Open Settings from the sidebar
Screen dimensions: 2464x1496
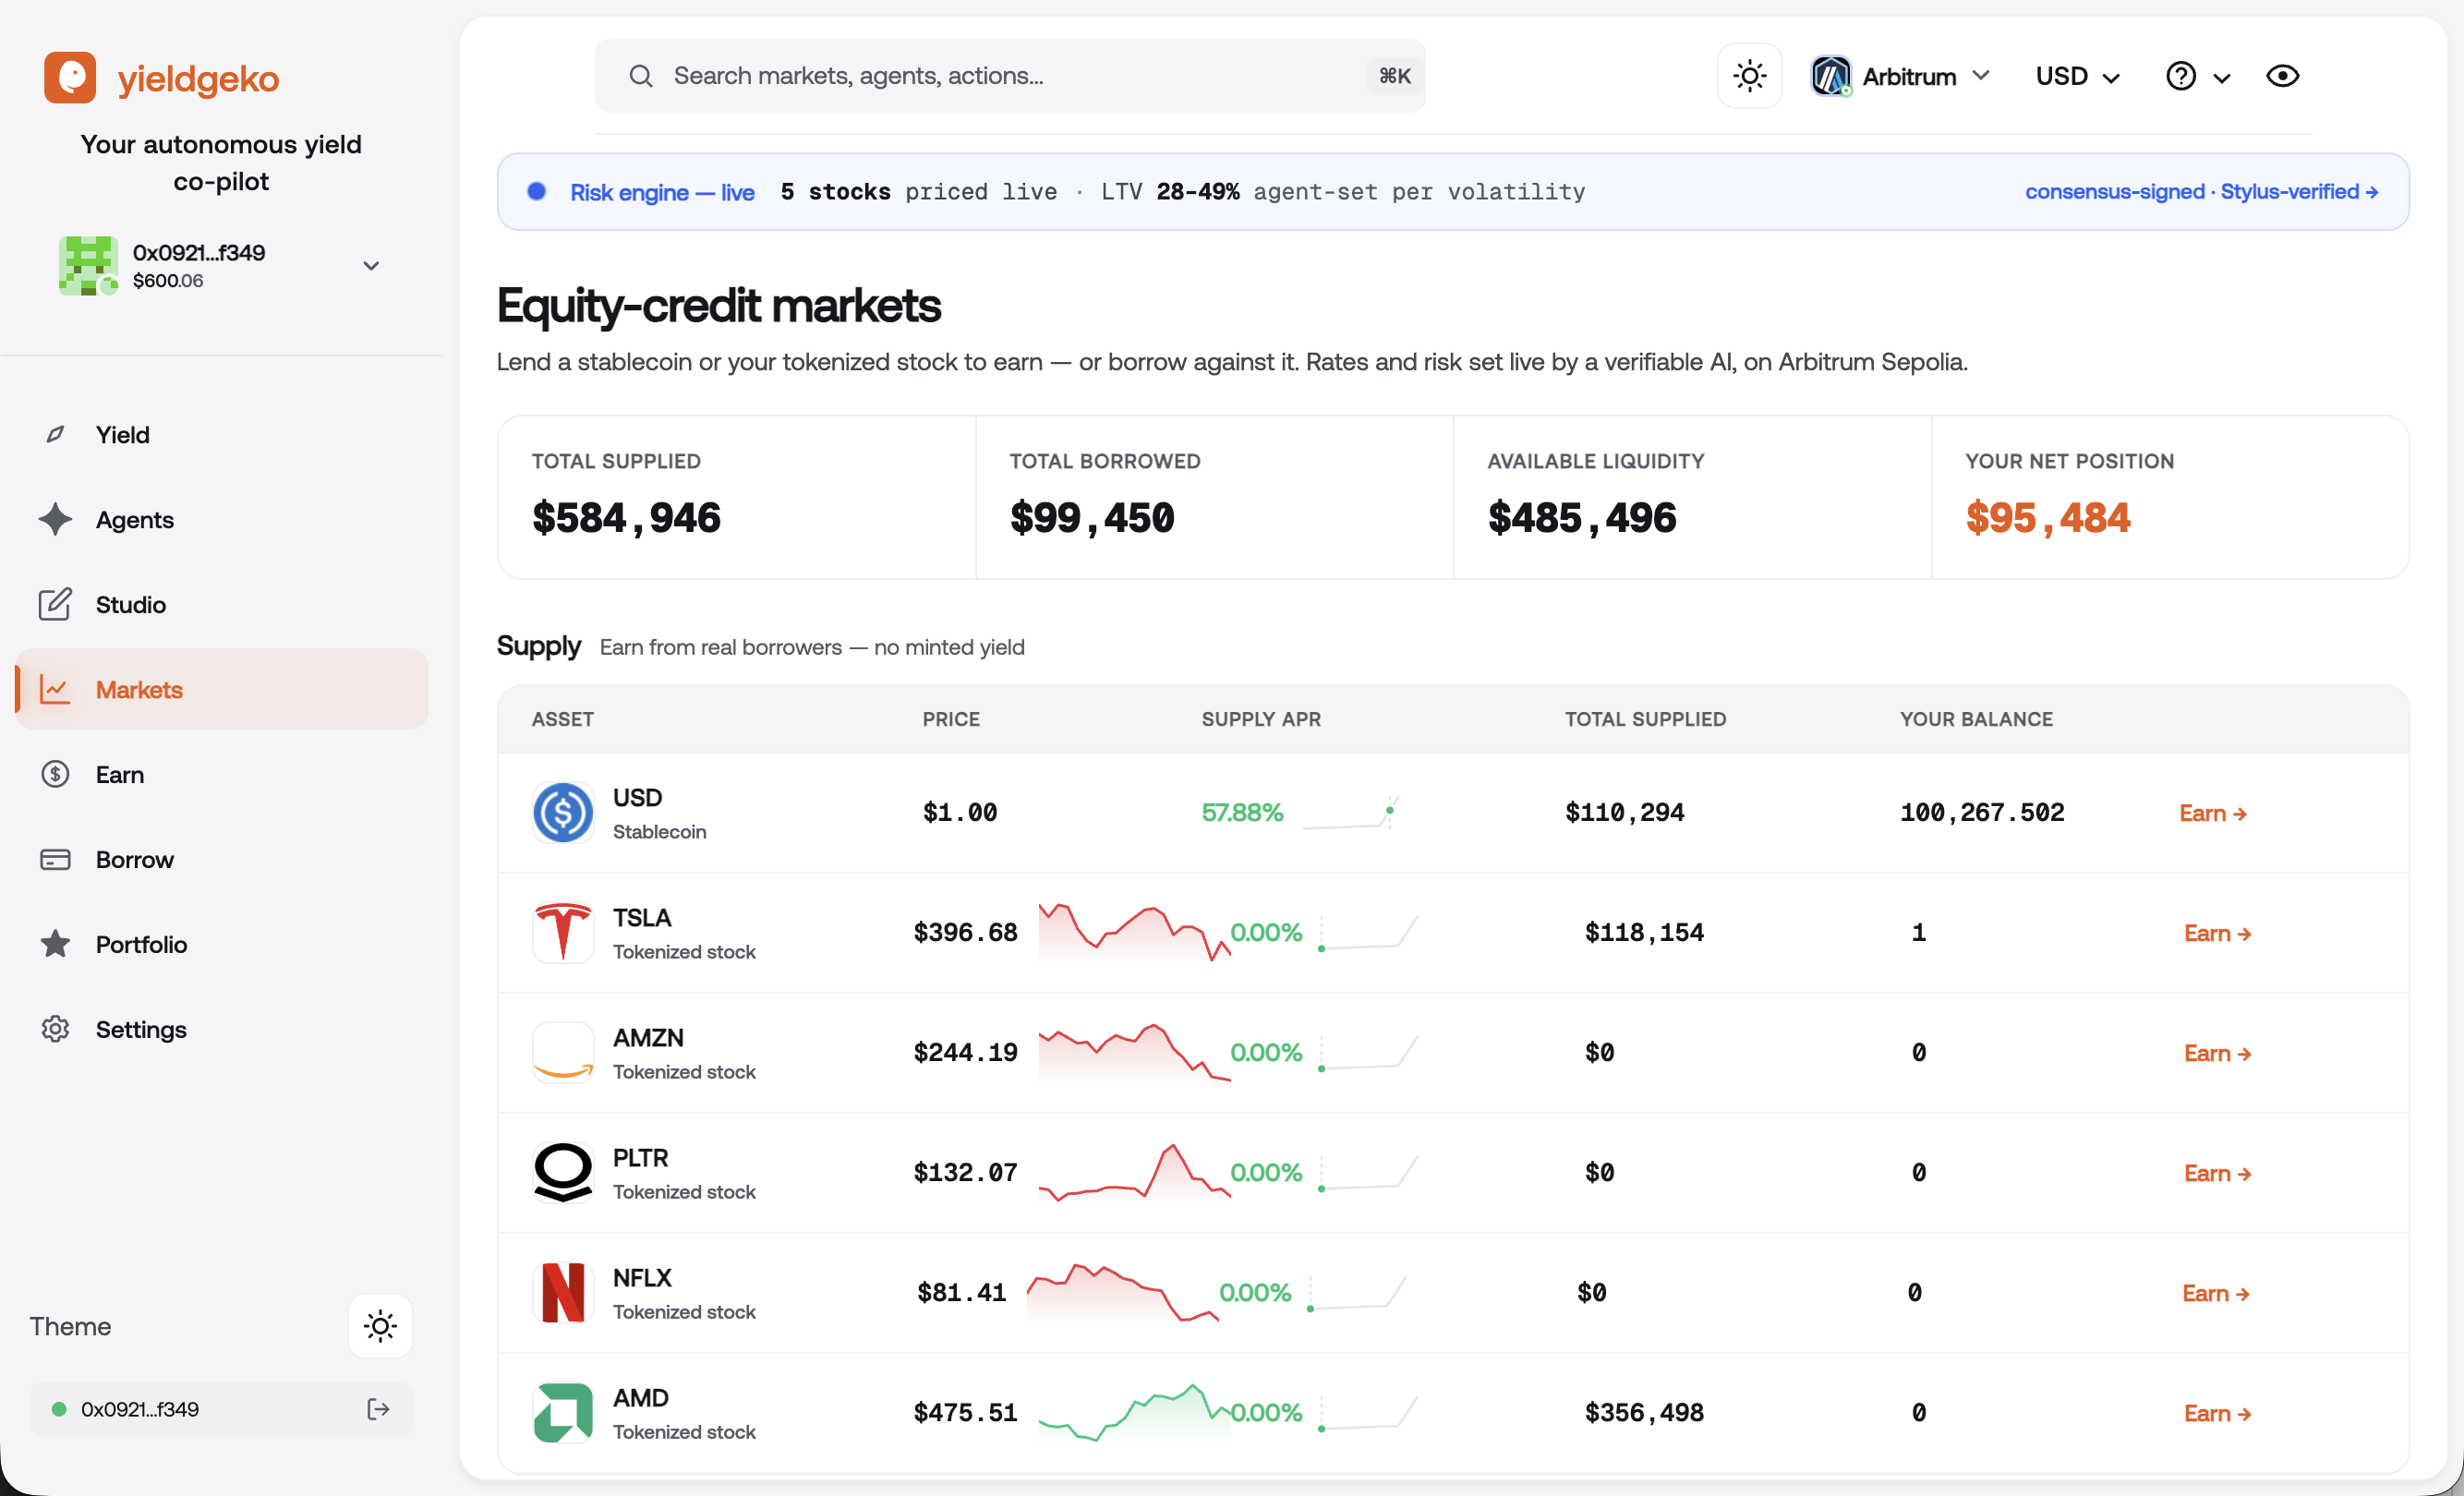[x=222, y=1029]
